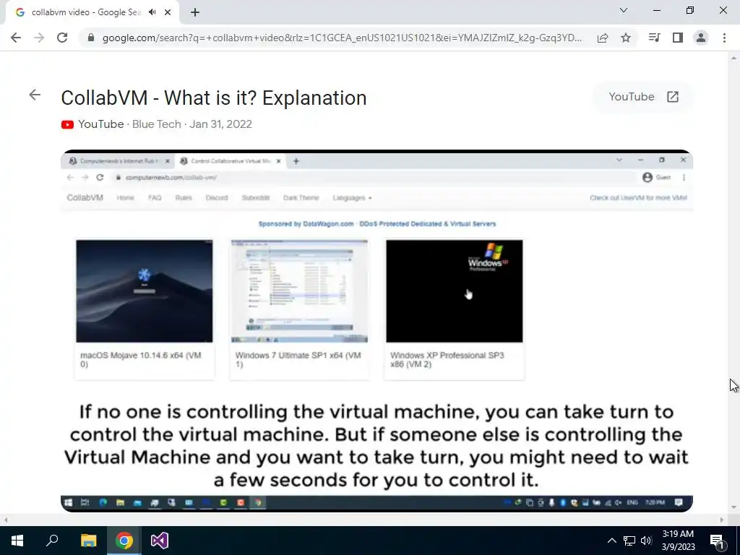Open network status tray icon

point(629,541)
